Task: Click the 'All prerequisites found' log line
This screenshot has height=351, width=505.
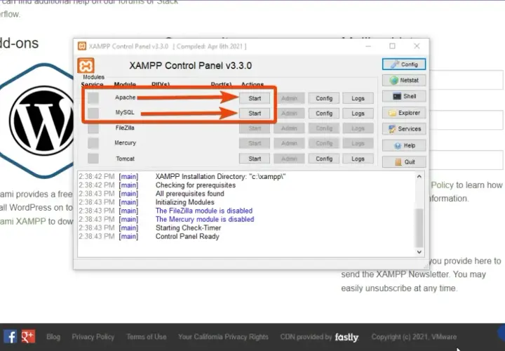Action: [x=189, y=194]
